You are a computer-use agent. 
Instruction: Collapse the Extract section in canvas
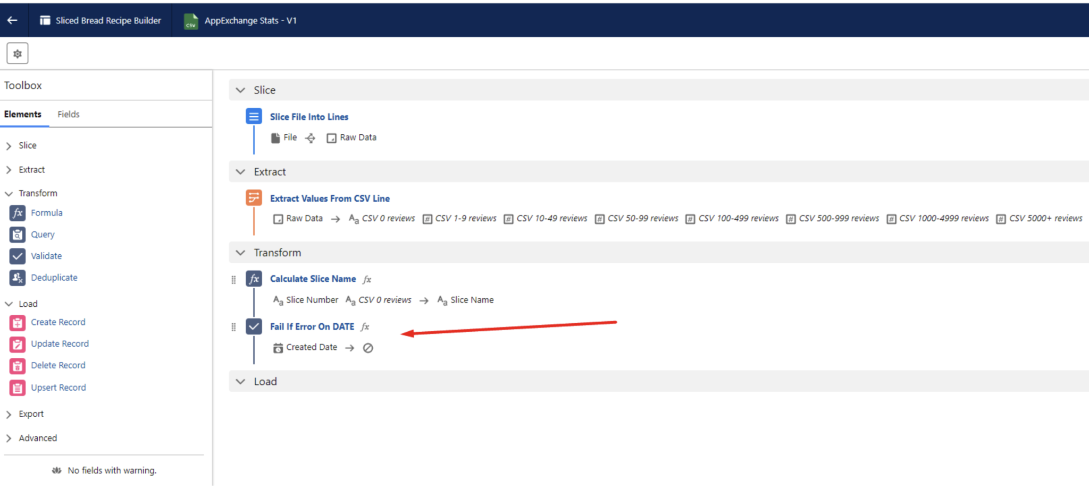(x=240, y=171)
